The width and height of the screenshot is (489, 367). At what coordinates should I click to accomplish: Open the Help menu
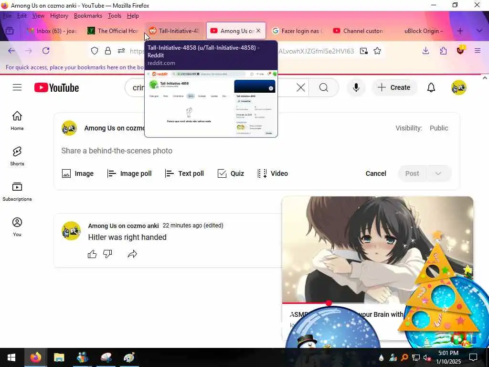[x=133, y=16]
